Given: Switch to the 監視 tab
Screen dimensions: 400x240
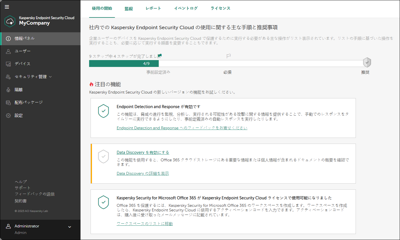Looking at the screenshot, I should coord(129,8).
